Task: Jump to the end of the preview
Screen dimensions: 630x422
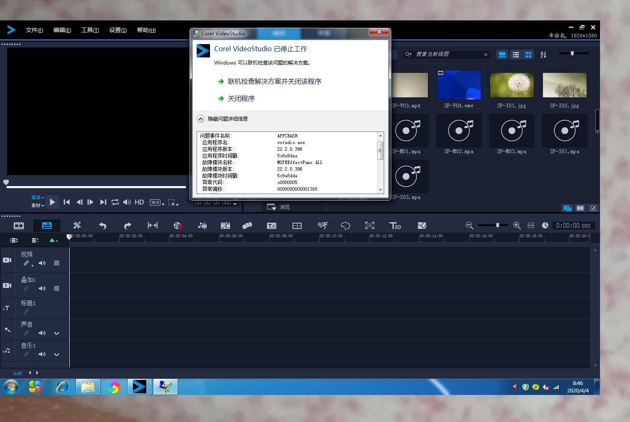Action: [x=103, y=202]
